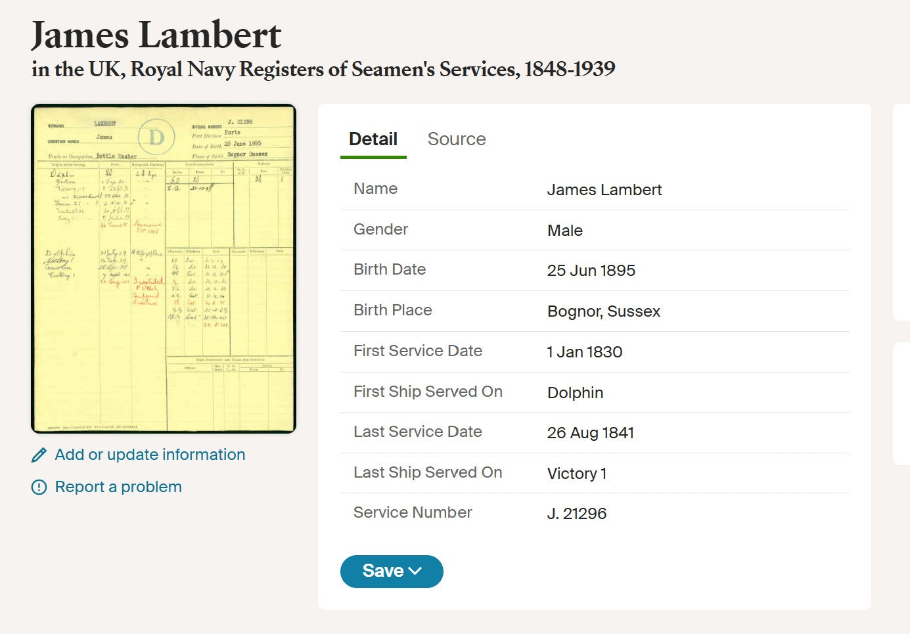Screen dimensions: 910x634
Task: Click the pencil icon beside Add or update
Action: click(x=39, y=455)
